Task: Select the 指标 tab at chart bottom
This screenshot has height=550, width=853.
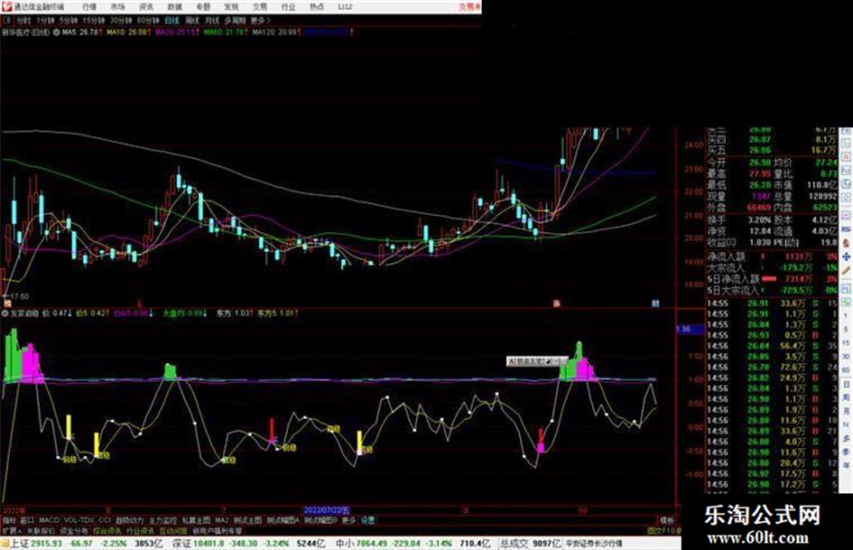Action: click(x=9, y=520)
